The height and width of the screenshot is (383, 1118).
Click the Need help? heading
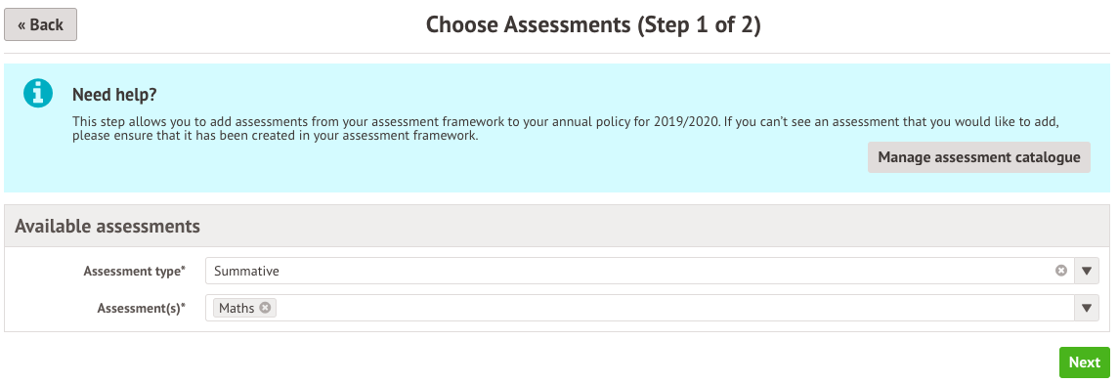pos(114,95)
